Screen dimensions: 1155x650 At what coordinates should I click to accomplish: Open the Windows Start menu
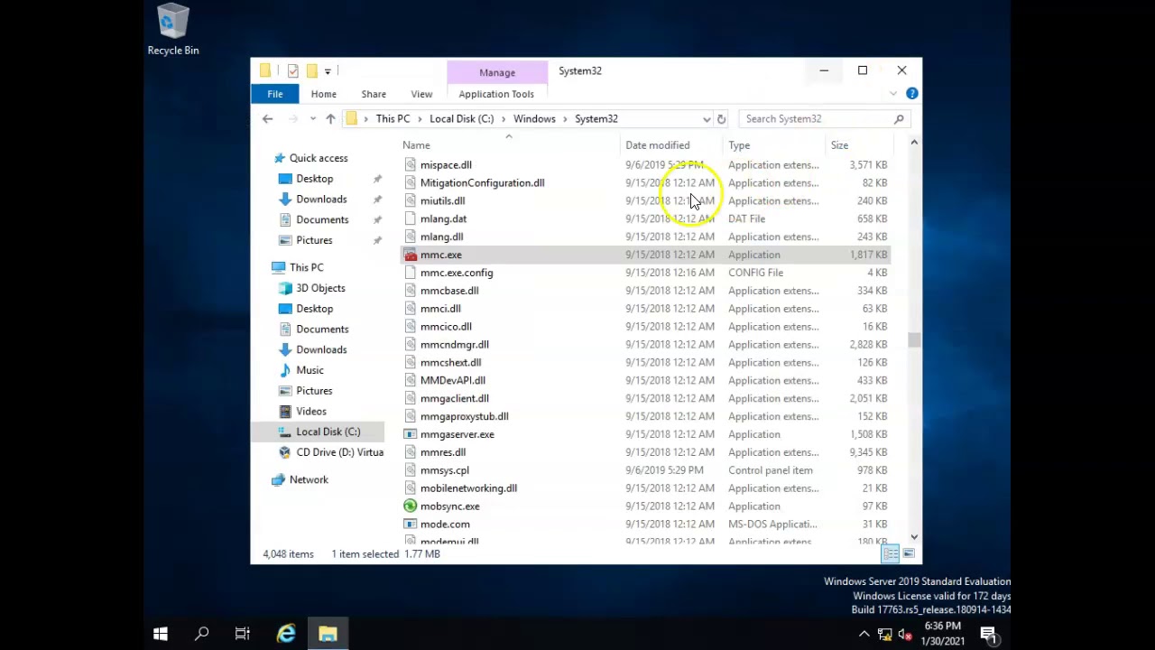[x=161, y=634]
